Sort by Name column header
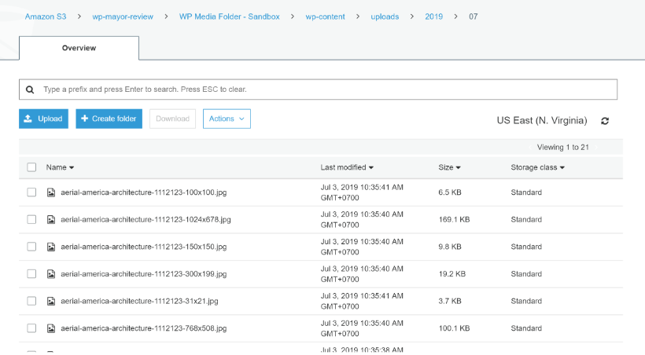This screenshot has width=645, height=355. tap(60, 167)
